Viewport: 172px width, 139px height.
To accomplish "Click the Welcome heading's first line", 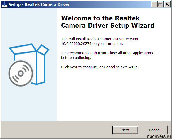I will click(100, 18).
